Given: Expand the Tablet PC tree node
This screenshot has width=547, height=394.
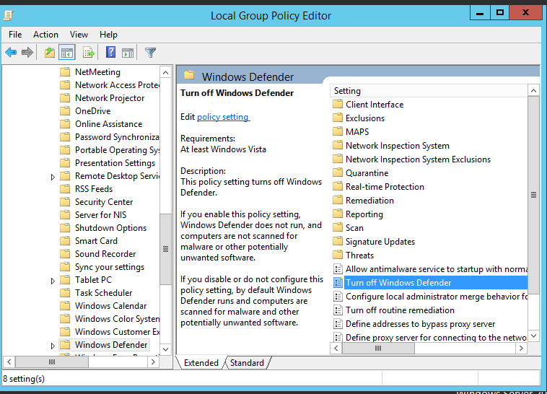Looking at the screenshot, I should pos(53,281).
